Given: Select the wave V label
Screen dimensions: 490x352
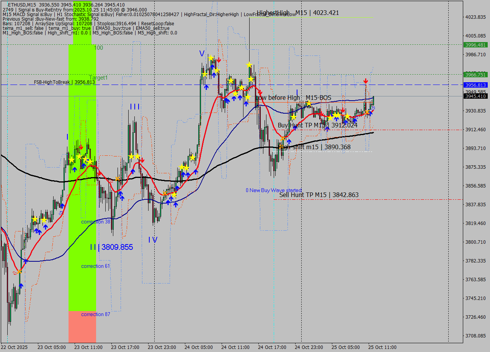Looking at the screenshot, I should (201, 53).
